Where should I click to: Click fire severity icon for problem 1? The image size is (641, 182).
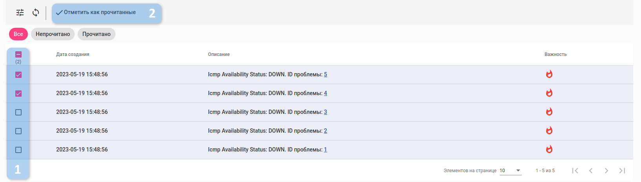tap(549, 149)
